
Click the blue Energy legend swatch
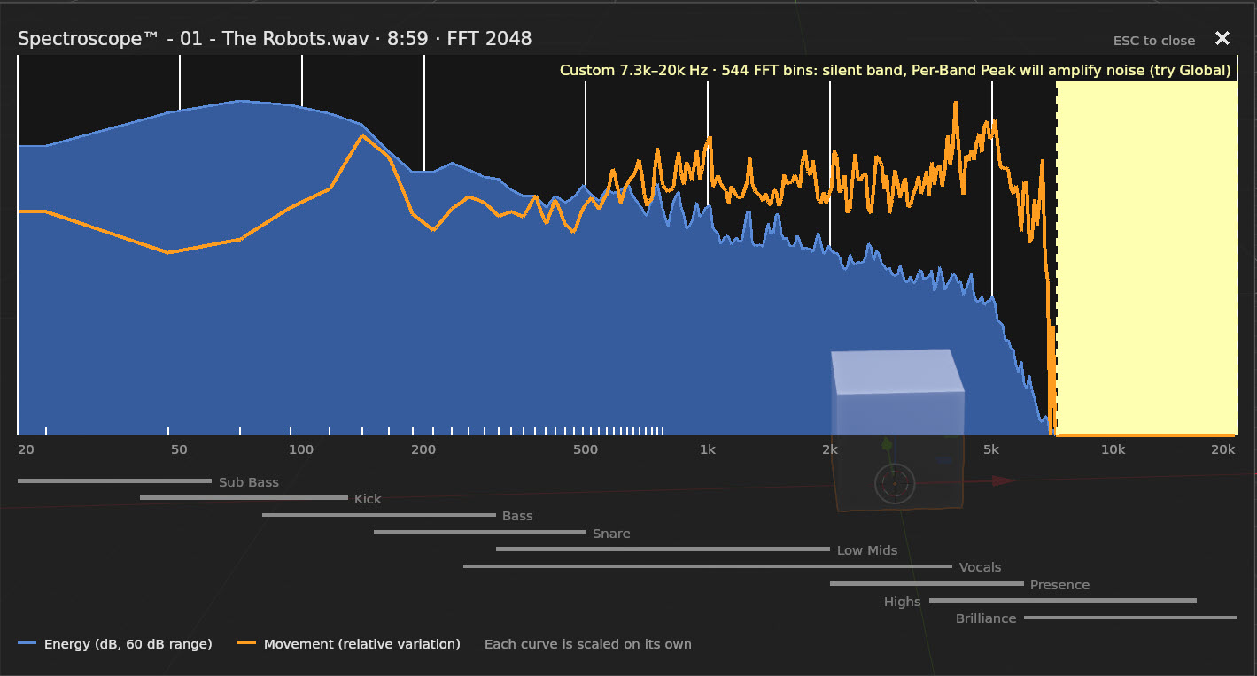27,643
